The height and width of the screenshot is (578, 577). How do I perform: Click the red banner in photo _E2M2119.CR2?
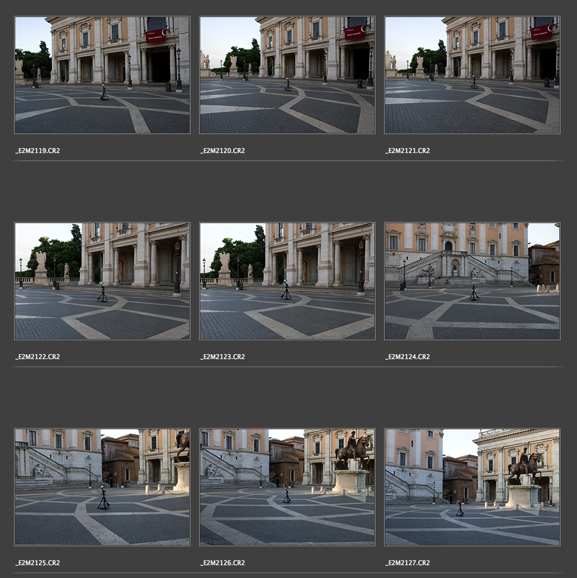(x=155, y=35)
